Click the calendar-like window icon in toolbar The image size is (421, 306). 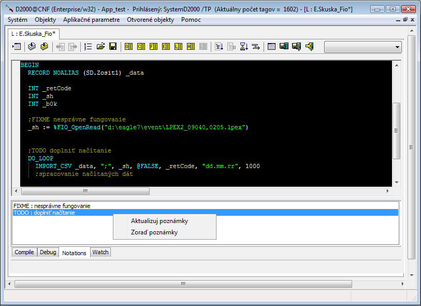tap(271, 47)
